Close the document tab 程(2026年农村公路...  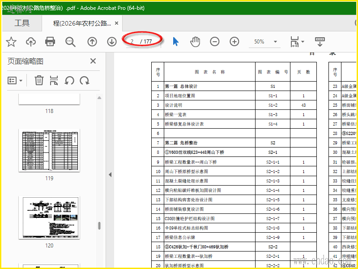click(116, 23)
